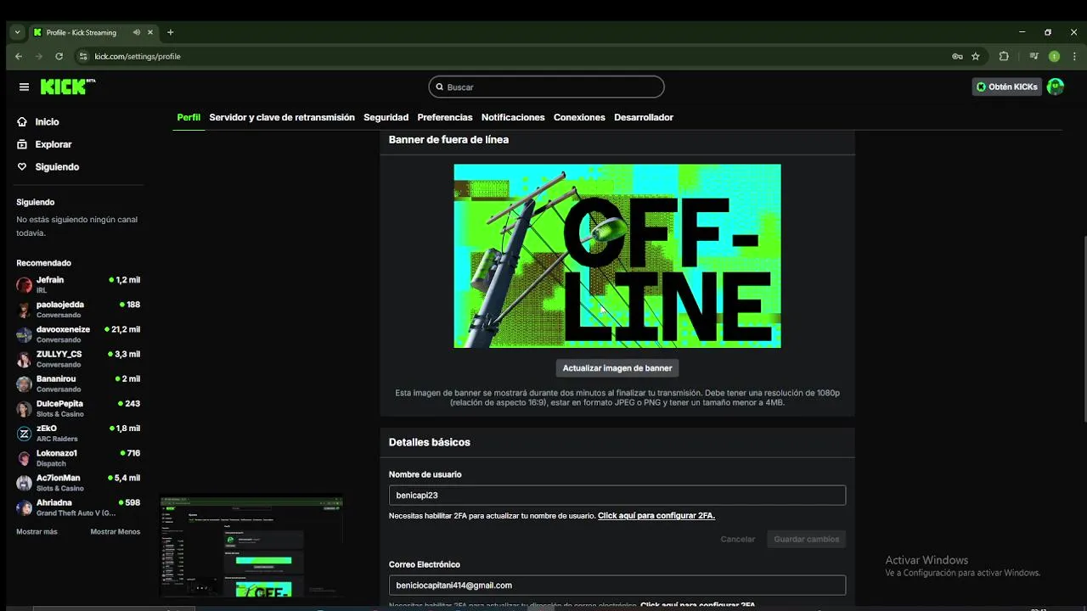Screen dimensions: 1087x611
Task: Open Ac7ionMan's channel avatar
Action: tap(24, 483)
